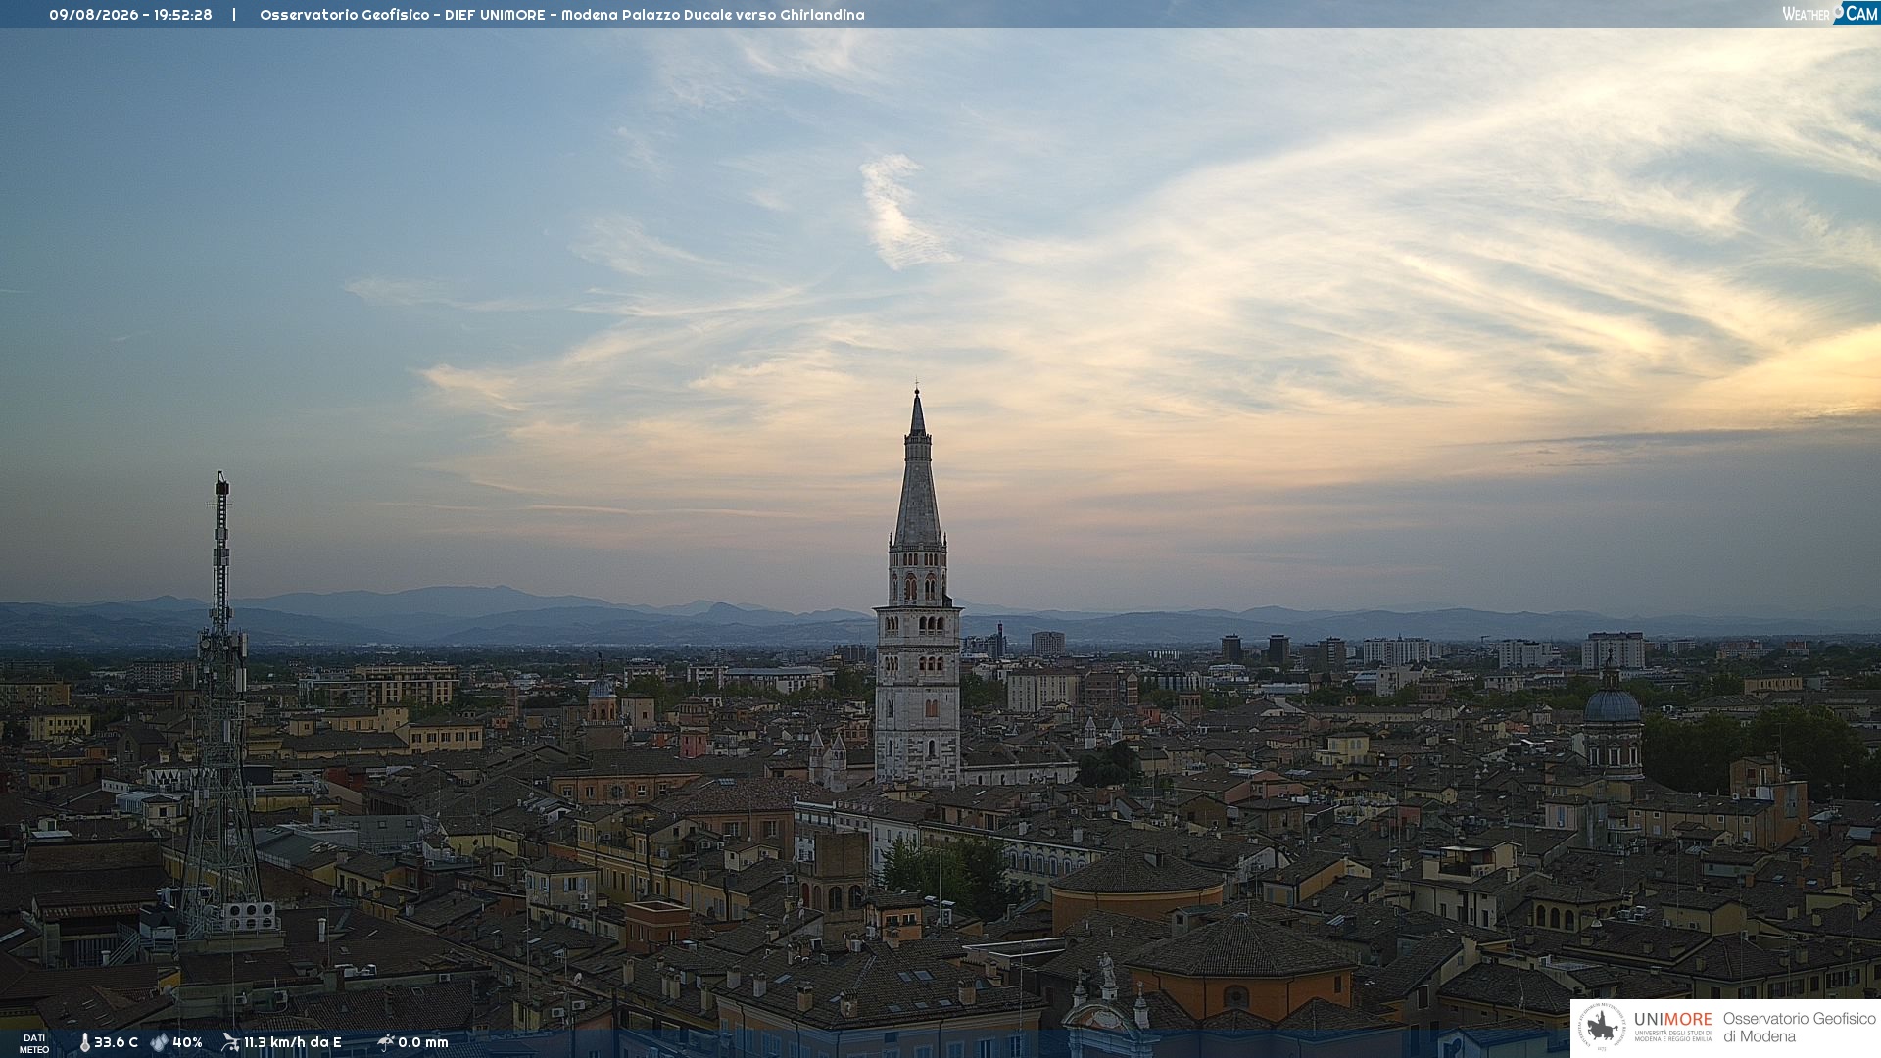Viewport: 1881px width, 1058px height.
Task: Click the thermometer temperature icon
Action: coord(84,1042)
